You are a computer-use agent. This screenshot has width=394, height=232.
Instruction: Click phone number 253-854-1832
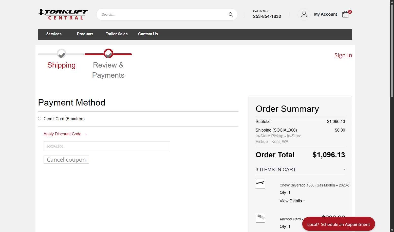(x=267, y=16)
